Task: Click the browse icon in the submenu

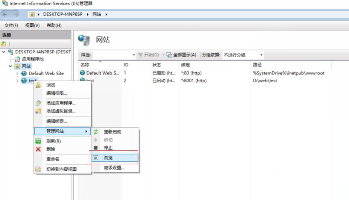Action: [96, 158]
